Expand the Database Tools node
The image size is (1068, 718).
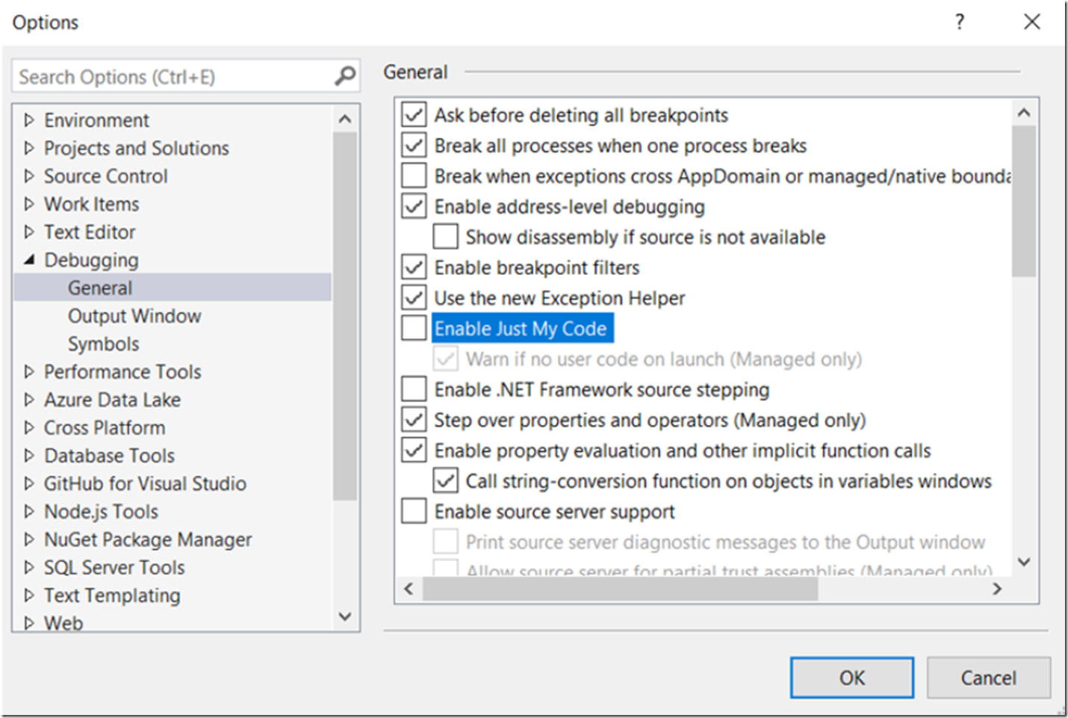(x=29, y=455)
